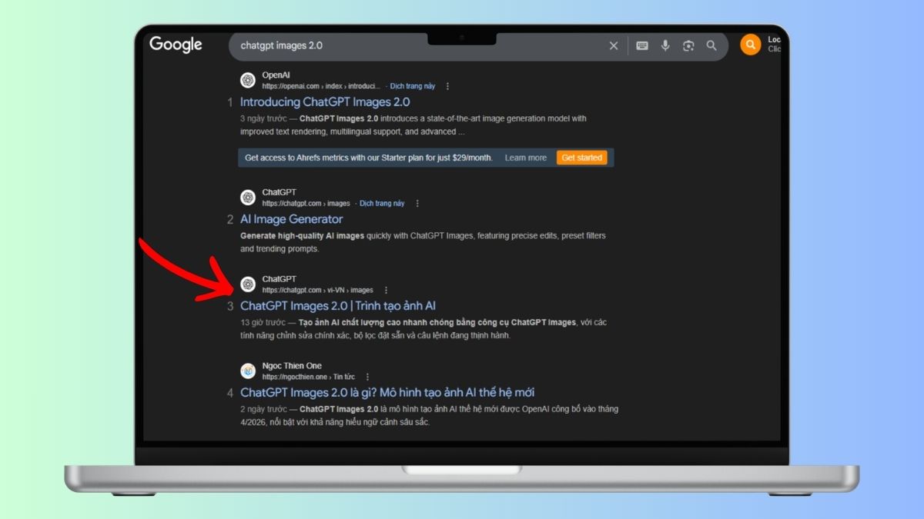Open the three-dot menu on AI Image Generator result
This screenshot has height=519, width=924.
pos(417,203)
